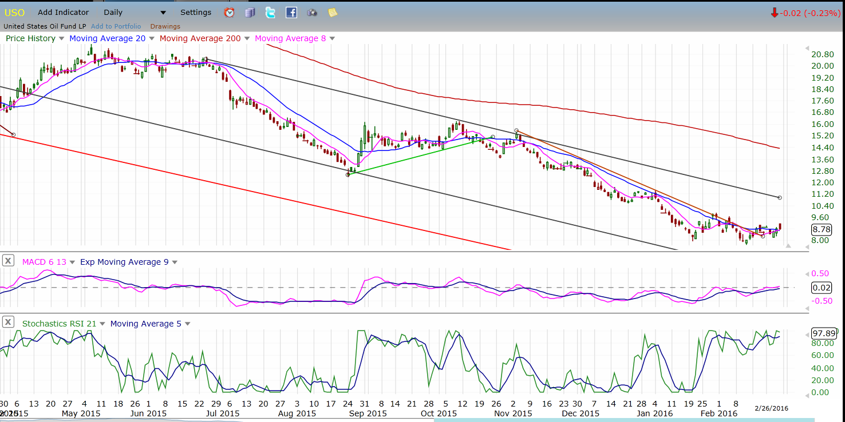Image resolution: width=845 pixels, height=422 pixels.
Task: Click the Exp Moving Average 9 label
Action: [x=124, y=262]
